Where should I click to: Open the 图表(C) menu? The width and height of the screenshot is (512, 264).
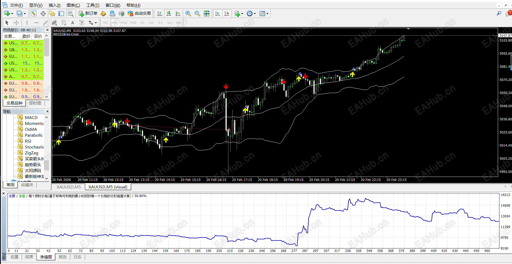[73, 5]
